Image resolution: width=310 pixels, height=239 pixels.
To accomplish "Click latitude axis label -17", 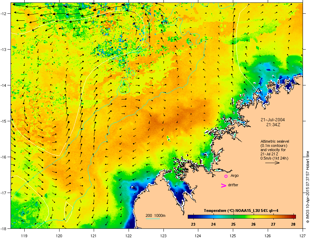I will click(3, 193).
